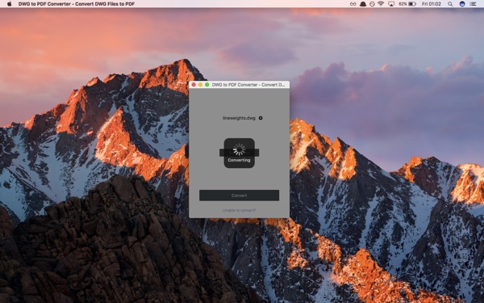Screen dimensions: 484x303
Task: Open Notification Center
Action: (x=473, y=4)
